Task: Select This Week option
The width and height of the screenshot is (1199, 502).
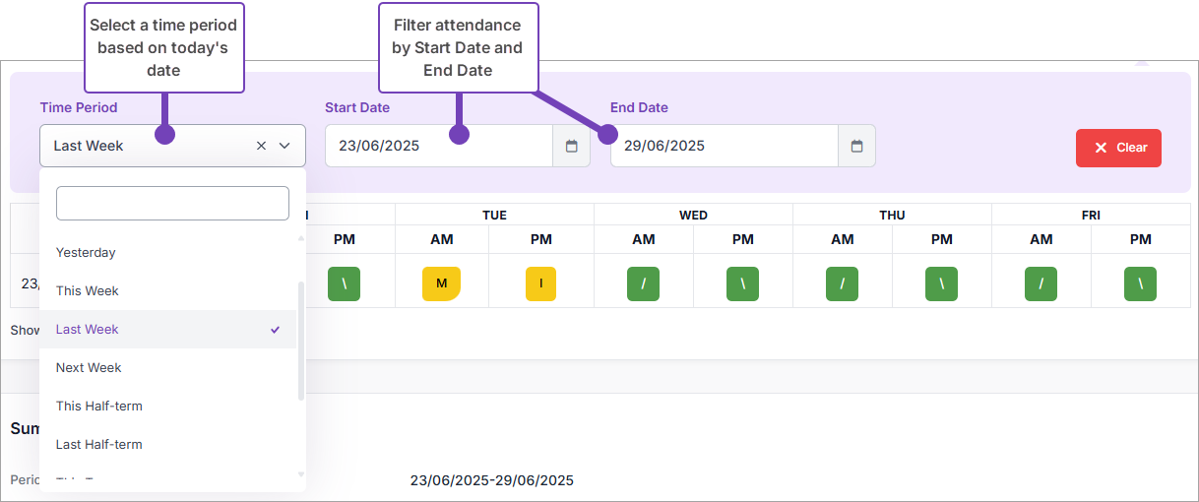Action: point(88,291)
